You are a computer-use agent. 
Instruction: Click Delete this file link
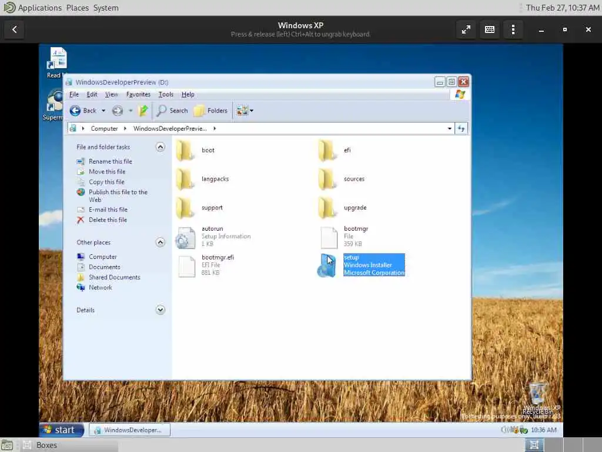(x=108, y=220)
